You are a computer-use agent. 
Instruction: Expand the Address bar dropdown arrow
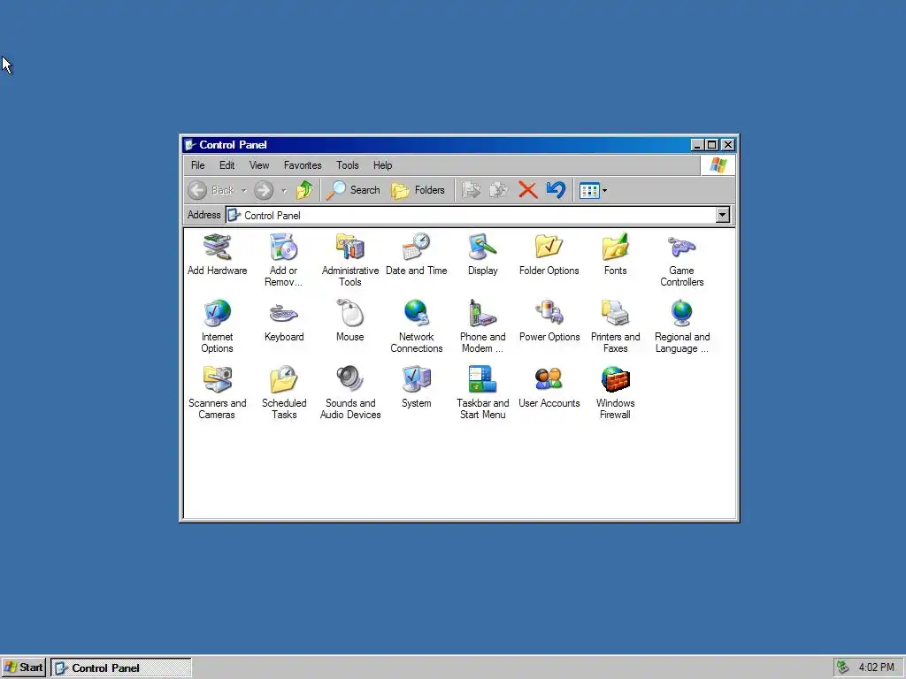tap(722, 216)
